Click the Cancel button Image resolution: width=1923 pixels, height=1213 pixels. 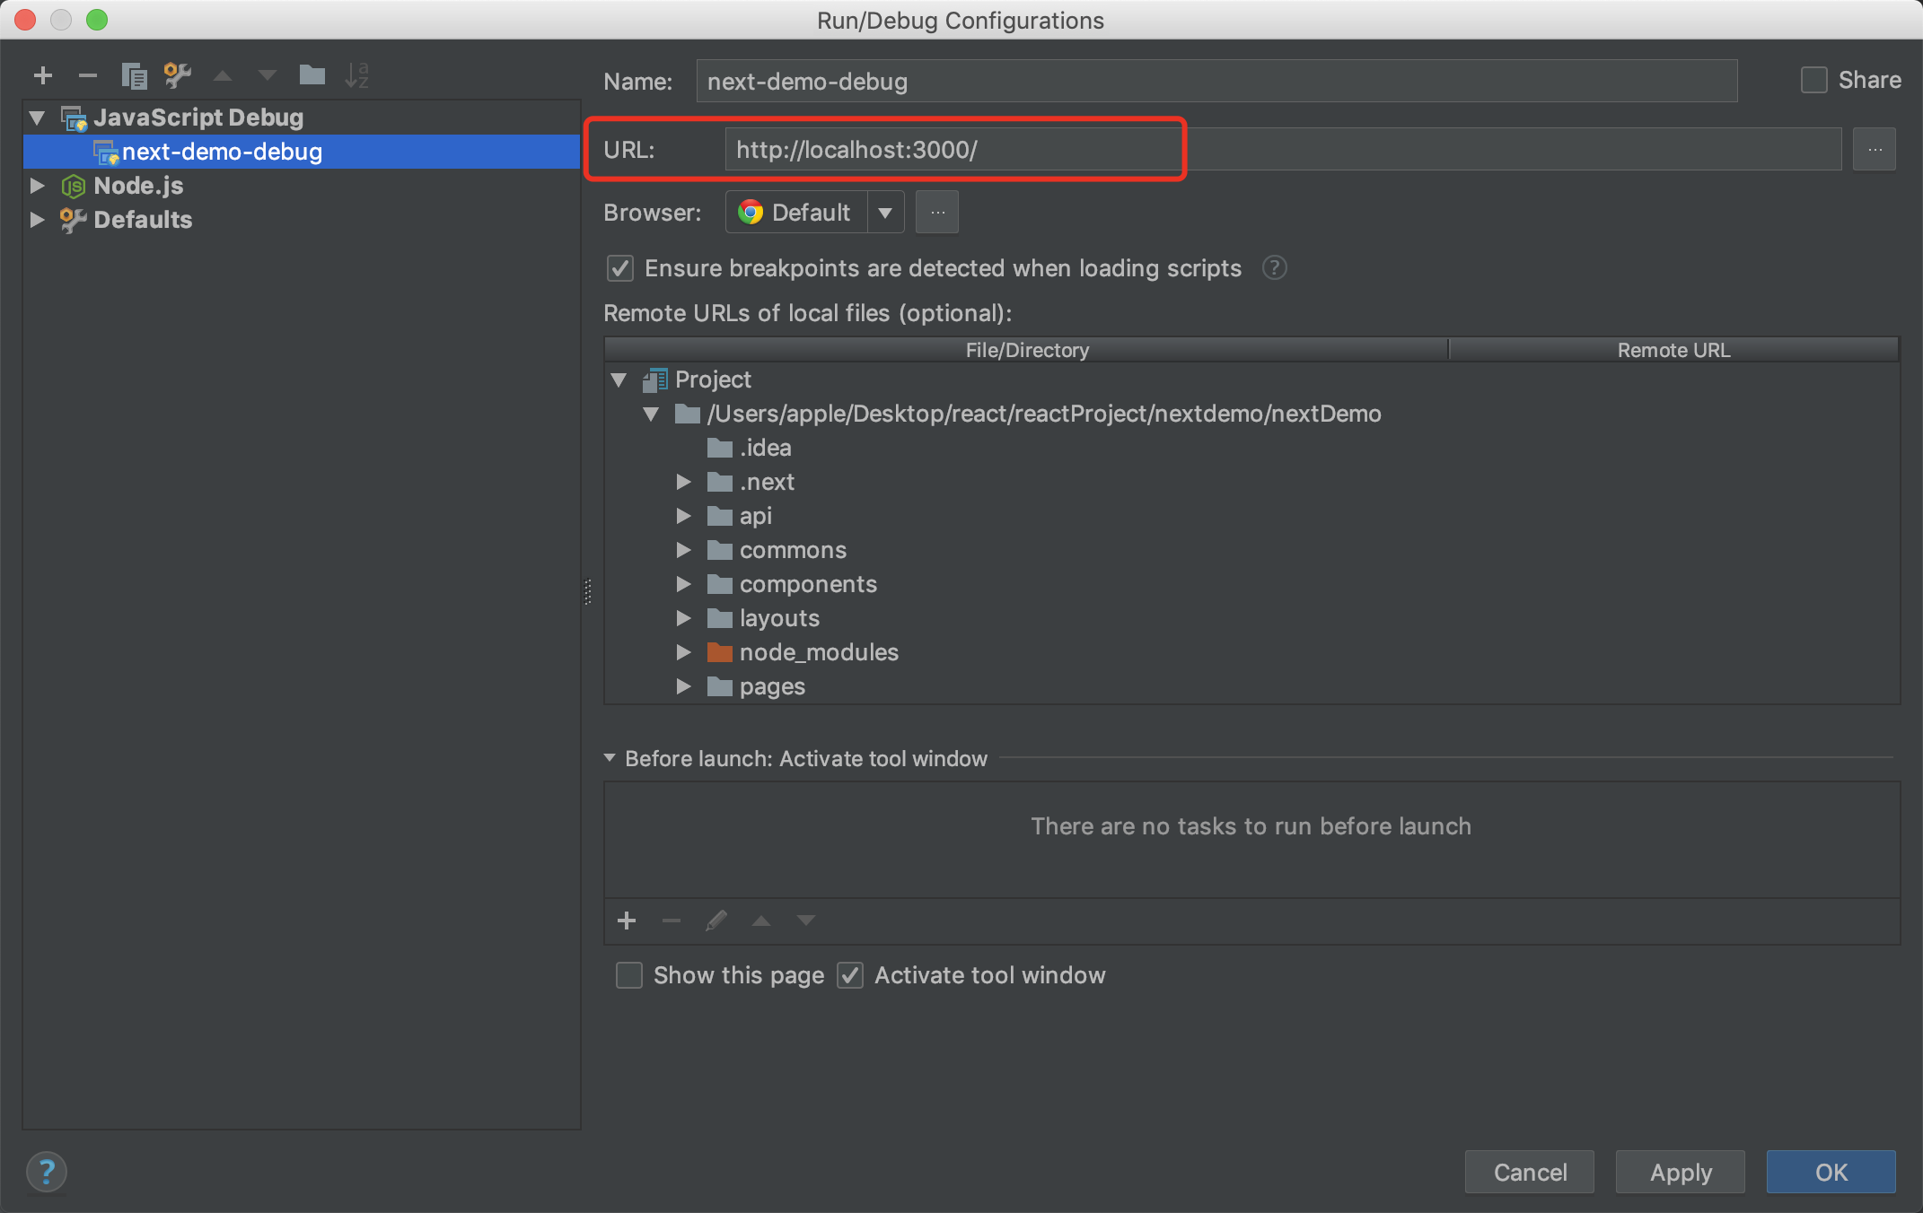tap(1529, 1172)
